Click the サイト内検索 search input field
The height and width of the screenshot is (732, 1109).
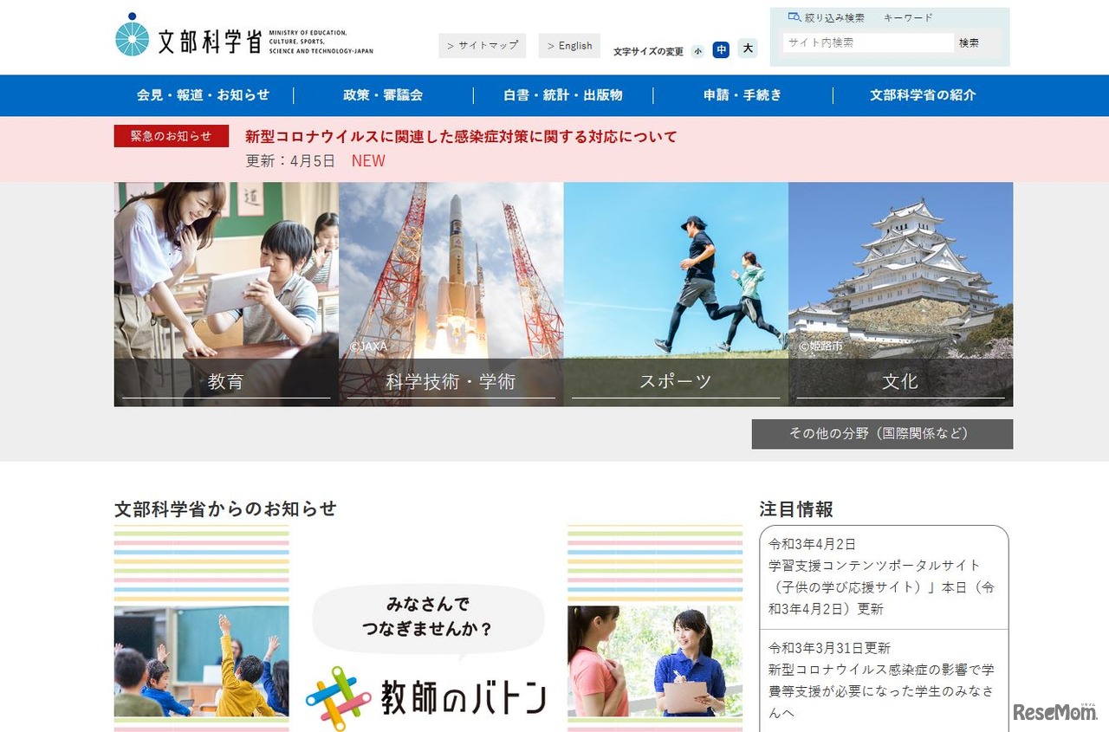868,42
